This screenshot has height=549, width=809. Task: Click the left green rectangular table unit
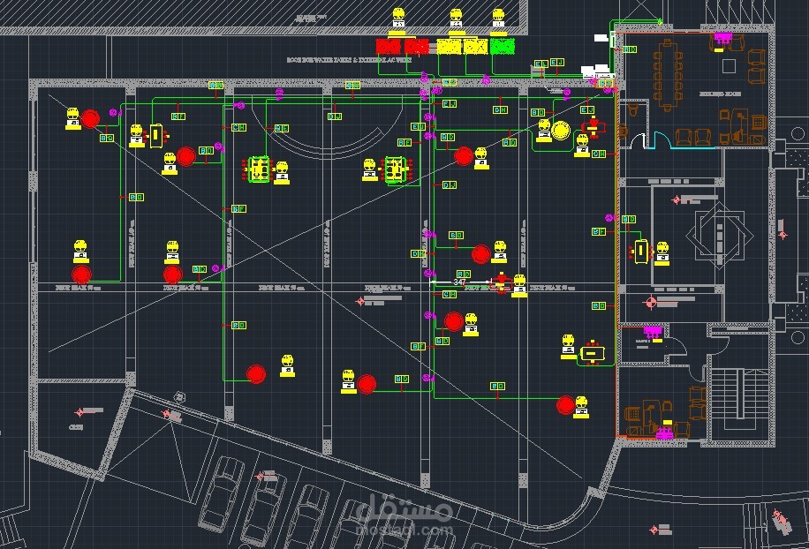pyautogui.click(x=259, y=169)
